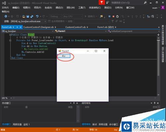
Task: Close the Autos window panel
Action: [77, 103]
